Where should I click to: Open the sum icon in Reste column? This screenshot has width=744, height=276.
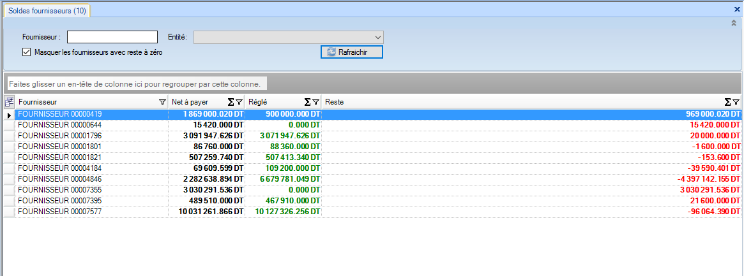(x=728, y=102)
